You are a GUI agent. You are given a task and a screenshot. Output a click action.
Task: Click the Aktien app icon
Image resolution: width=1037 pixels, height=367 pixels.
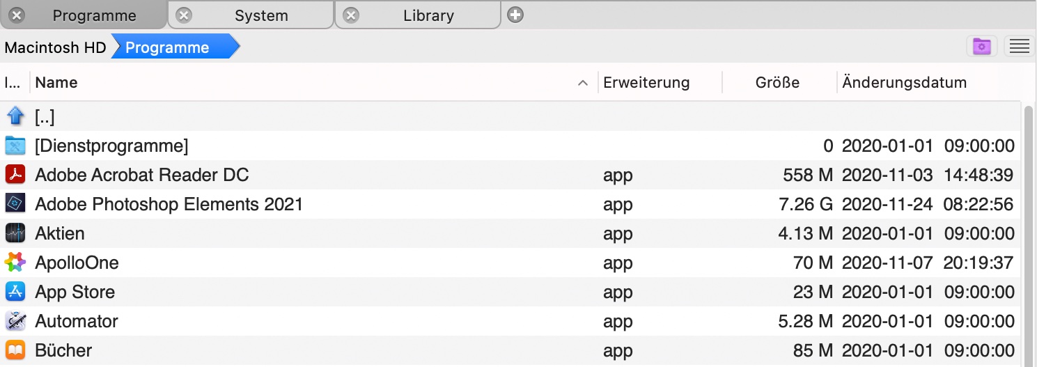click(15, 233)
